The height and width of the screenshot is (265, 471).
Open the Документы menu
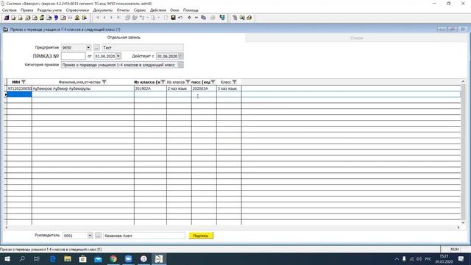point(103,10)
